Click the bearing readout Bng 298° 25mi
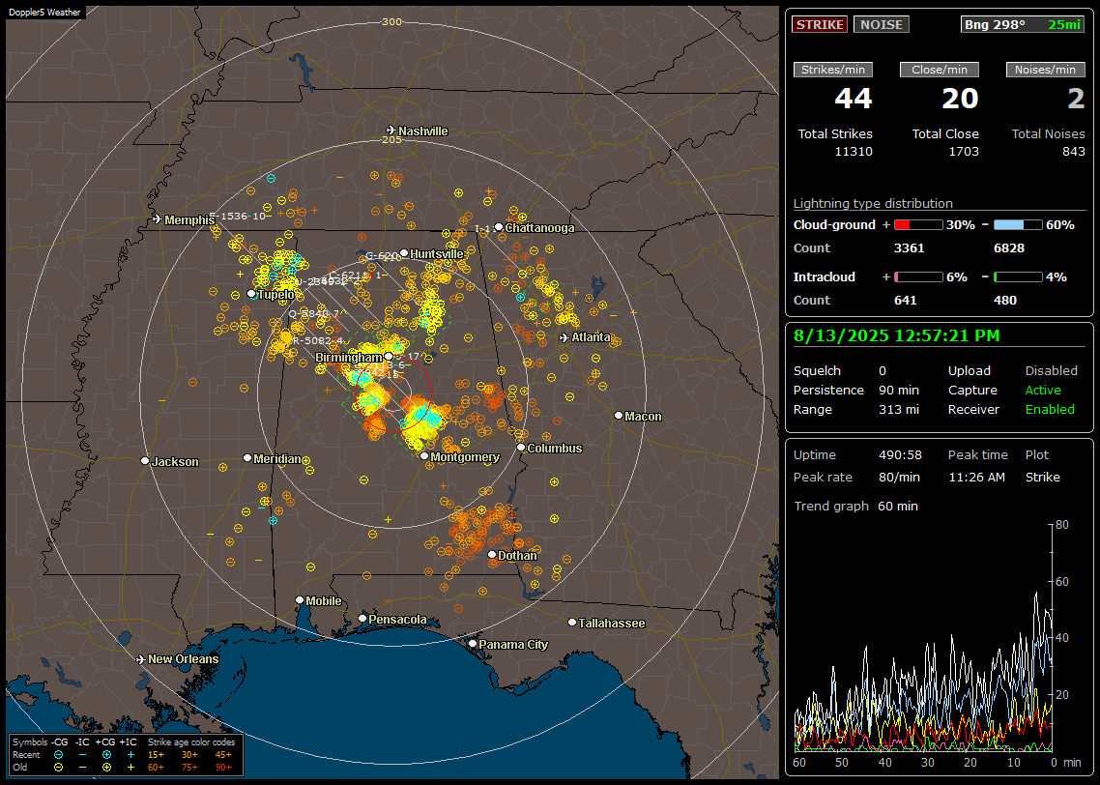The height and width of the screenshot is (785, 1100). coord(1022,24)
